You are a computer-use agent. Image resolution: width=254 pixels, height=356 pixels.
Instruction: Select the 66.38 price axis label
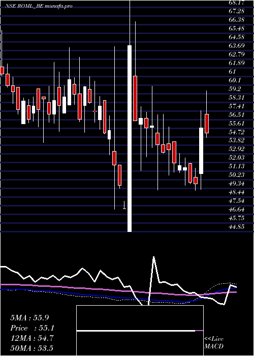237,20
